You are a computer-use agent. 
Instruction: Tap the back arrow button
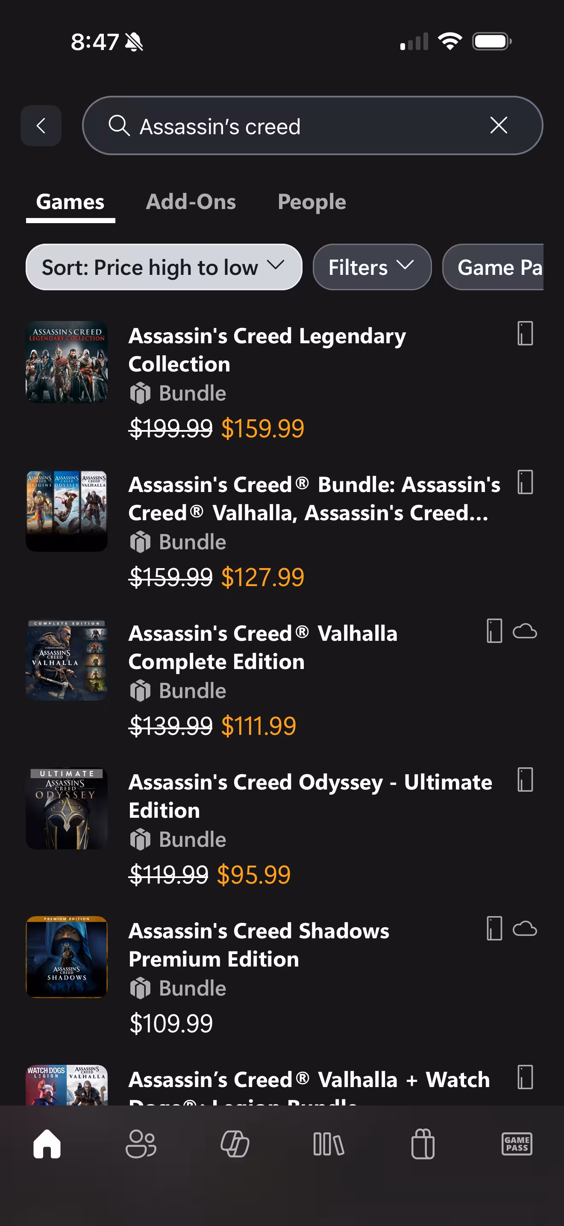click(x=41, y=126)
